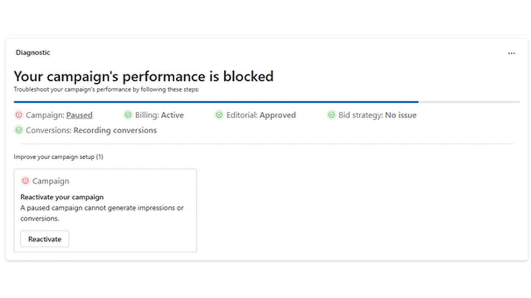This screenshot has height=298, width=531.
Task: Click the warning icon preceding Campaign: Paused
Action: [19, 115]
